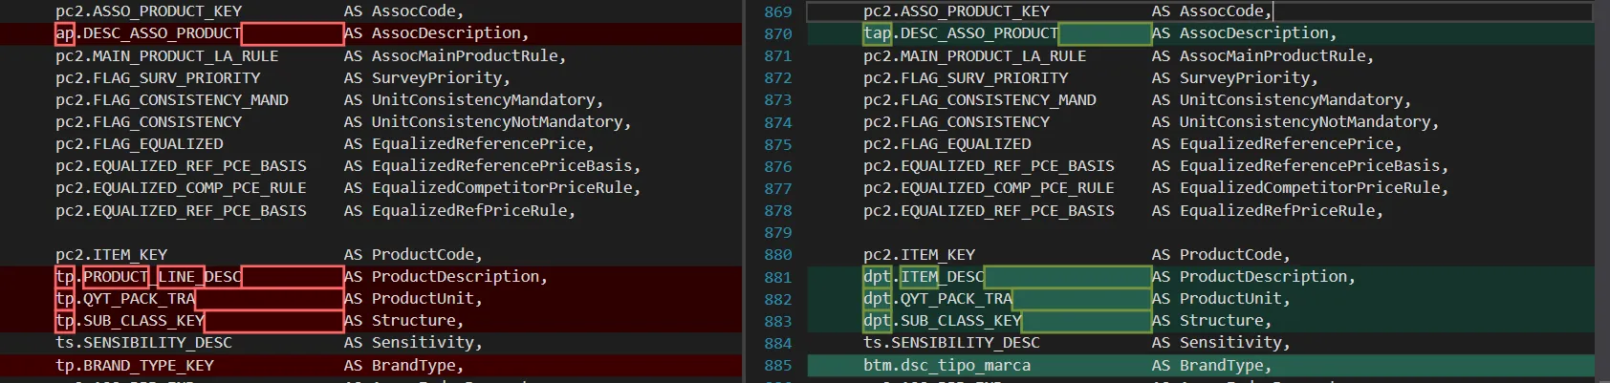Click AS UnitConsistencyMandatory in the left pane

click(x=473, y=100)
